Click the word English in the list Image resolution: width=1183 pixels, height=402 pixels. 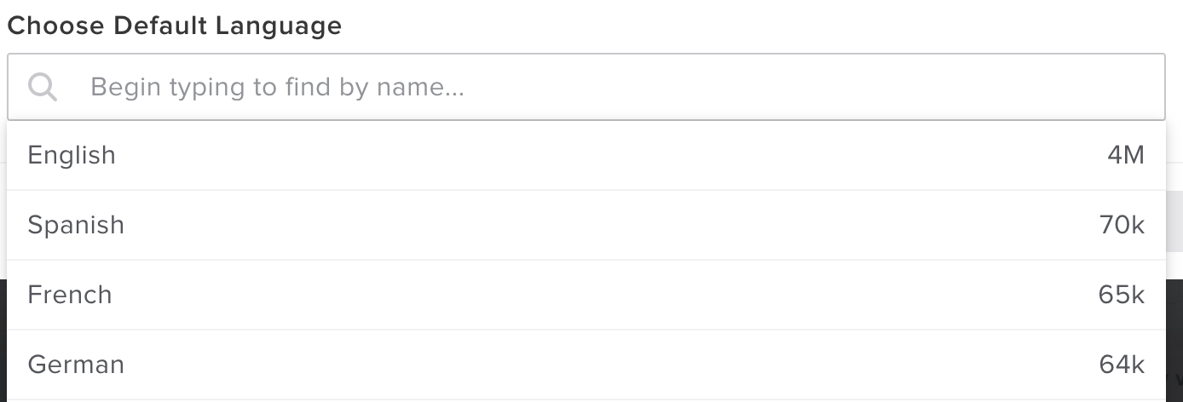(72, 155)
